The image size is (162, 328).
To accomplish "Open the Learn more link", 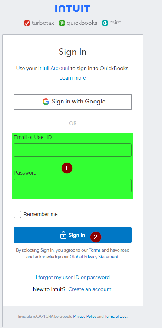I will pyautogui.click(x=73, y=78).
